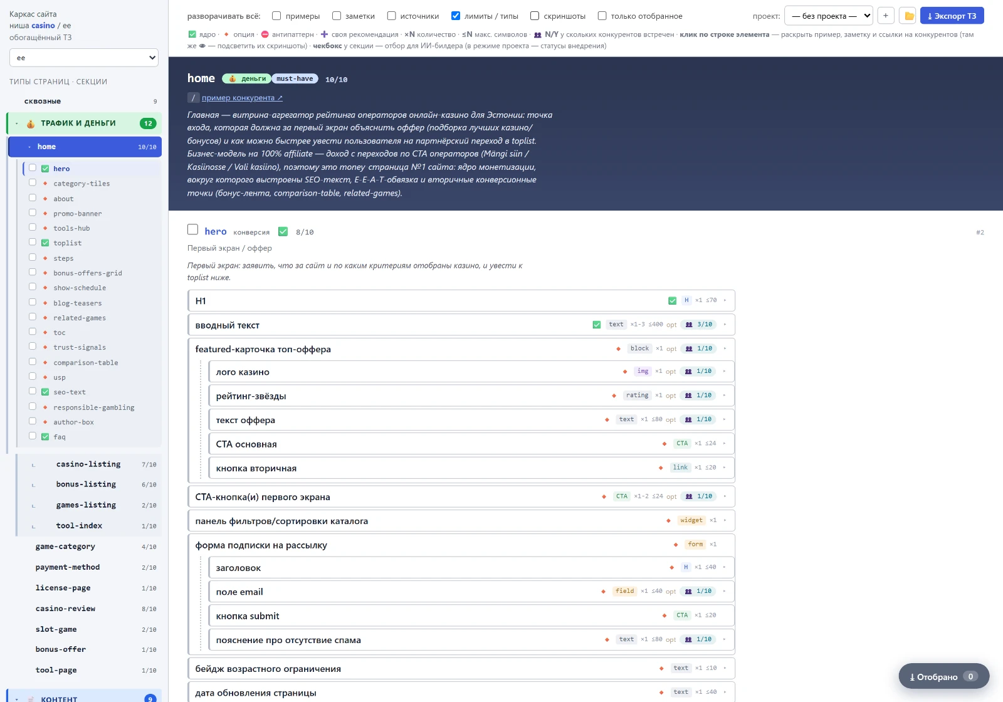
Task: Click the link type tag on кнопка вторичная
Action: (680, 468)
